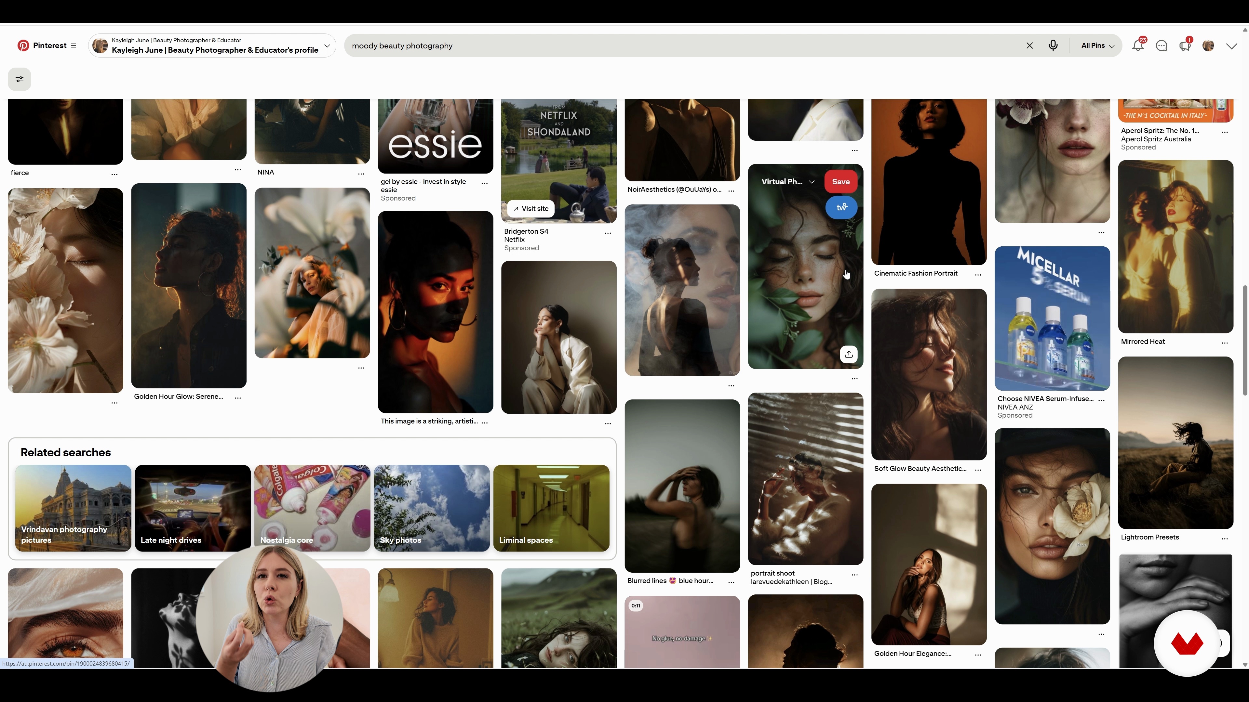Open more options for Mirrored Heat pin

pyautogui.click(x=1225, y=343)
